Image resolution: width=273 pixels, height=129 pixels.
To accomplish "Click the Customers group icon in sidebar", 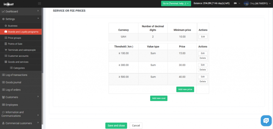I will [x=3, y=97].
